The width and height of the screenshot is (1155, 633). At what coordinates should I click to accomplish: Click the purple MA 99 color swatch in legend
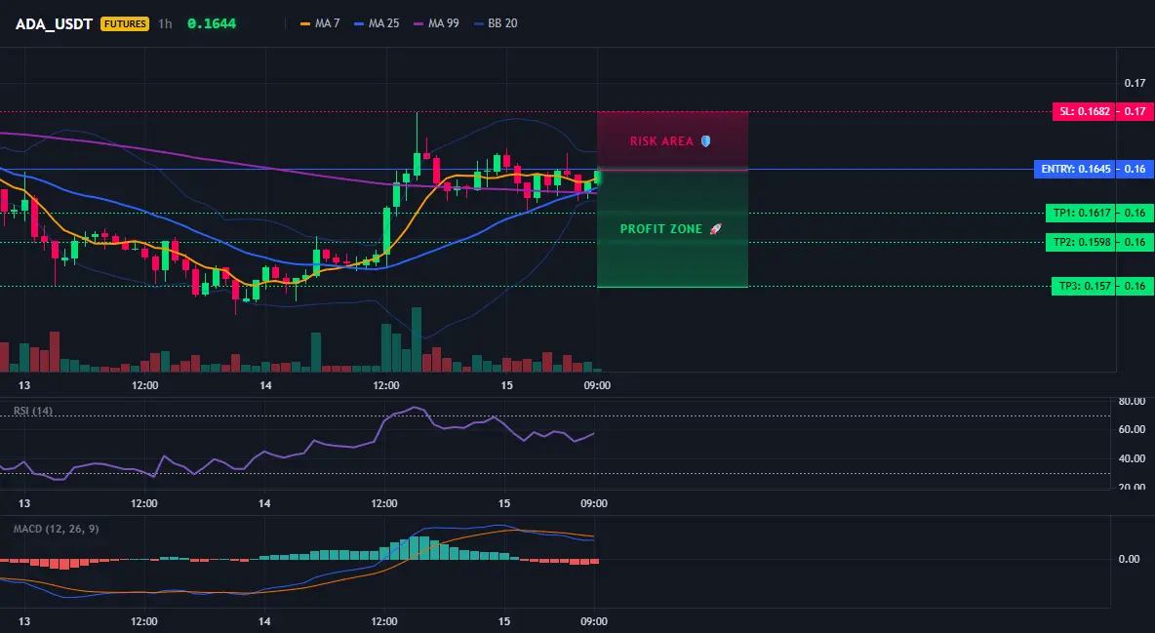tap(418, 23)
